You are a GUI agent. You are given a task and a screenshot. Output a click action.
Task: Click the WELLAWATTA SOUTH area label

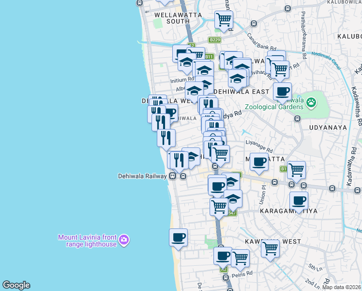coord(178,18)
